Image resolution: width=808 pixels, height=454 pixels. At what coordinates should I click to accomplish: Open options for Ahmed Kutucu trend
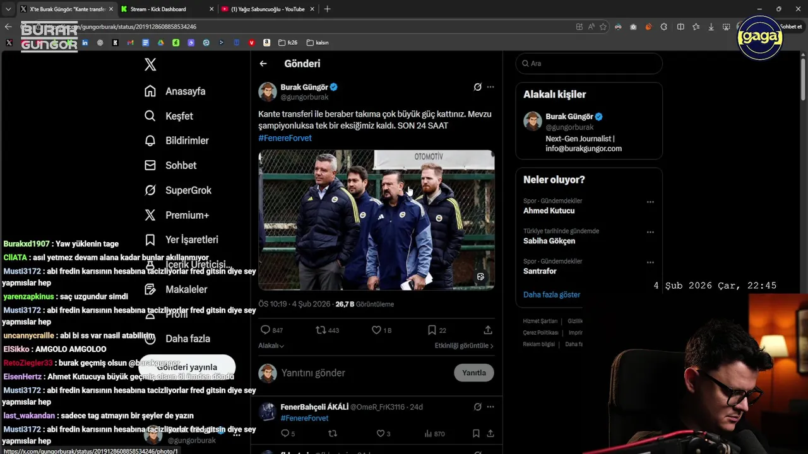pyautogui.click(x=650, y=202)
